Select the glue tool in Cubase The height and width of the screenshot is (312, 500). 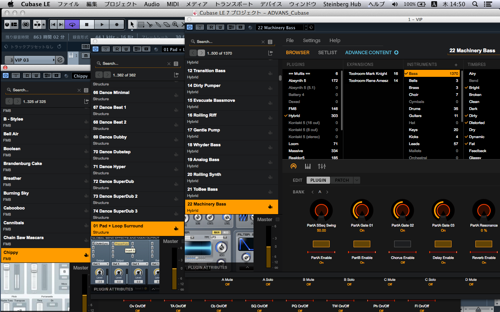coord(158,24)
